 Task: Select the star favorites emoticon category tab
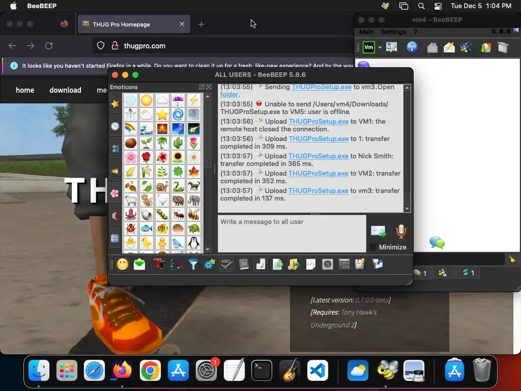coord(115,104)
